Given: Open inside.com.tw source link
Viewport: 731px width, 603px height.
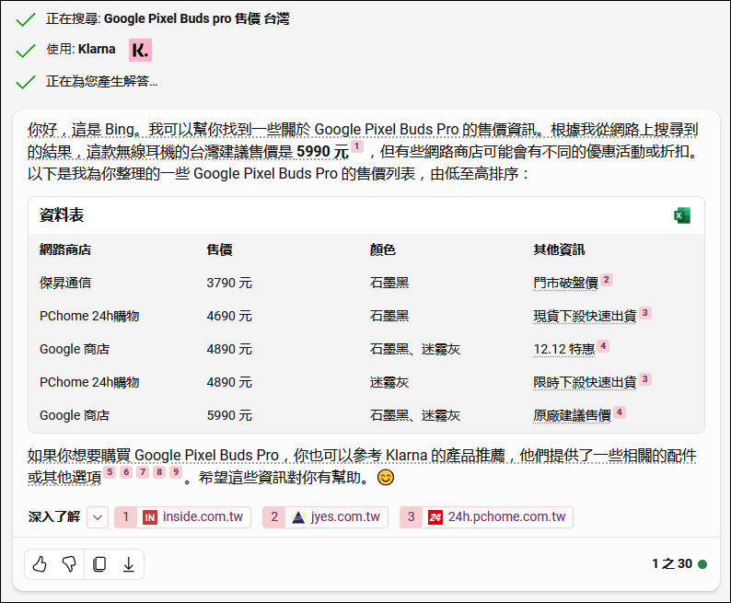Looking at the screenshot, I should pyautogui.click(x=182, y=517).
